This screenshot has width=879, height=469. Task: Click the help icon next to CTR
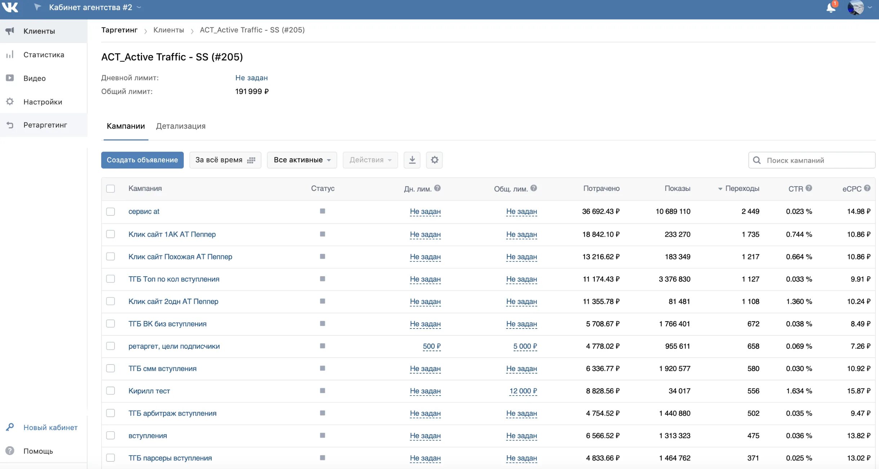point(809,188)
